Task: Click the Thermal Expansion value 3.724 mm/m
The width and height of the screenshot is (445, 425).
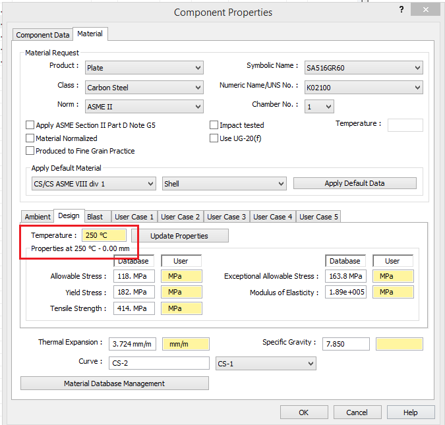Action: [133, 344]
